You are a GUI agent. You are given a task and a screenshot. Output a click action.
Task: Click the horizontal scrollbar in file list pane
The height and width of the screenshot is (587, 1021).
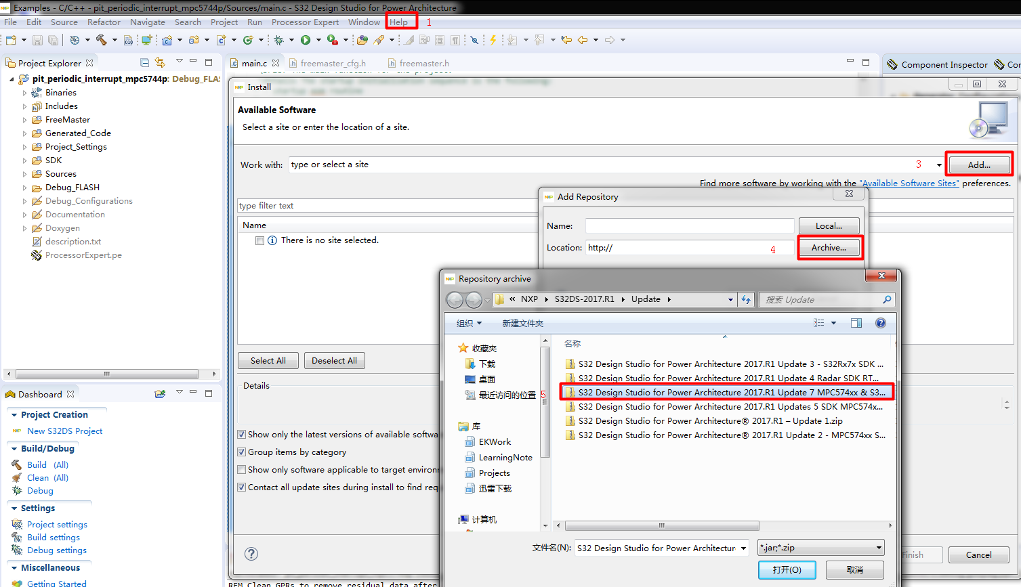tap(662, 525)
